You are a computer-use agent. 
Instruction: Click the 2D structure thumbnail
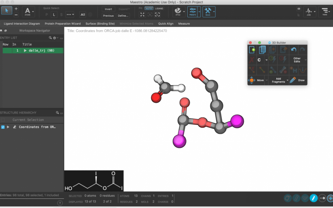pos(94,181)
